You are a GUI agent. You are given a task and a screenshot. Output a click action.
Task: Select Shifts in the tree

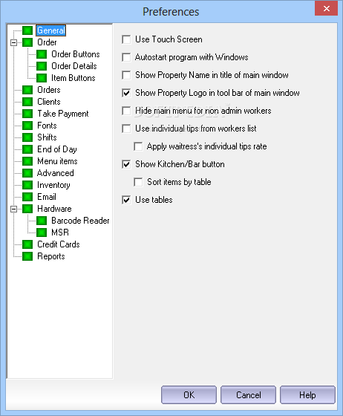point(47,137)
